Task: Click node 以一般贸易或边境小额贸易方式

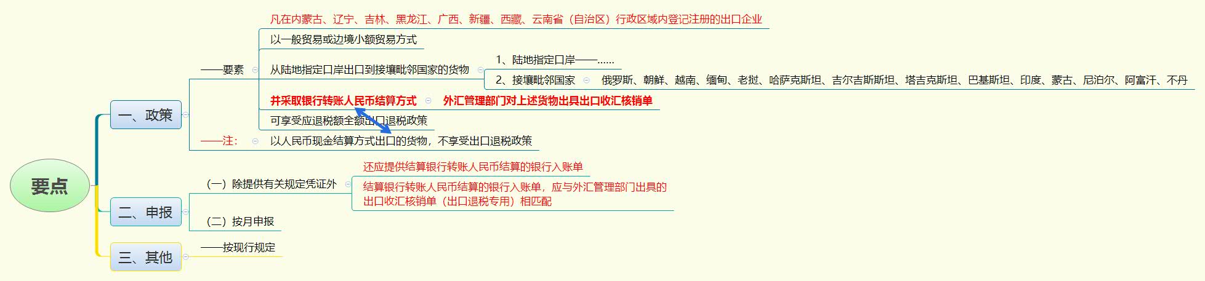Action: click(x=343, y=40)
